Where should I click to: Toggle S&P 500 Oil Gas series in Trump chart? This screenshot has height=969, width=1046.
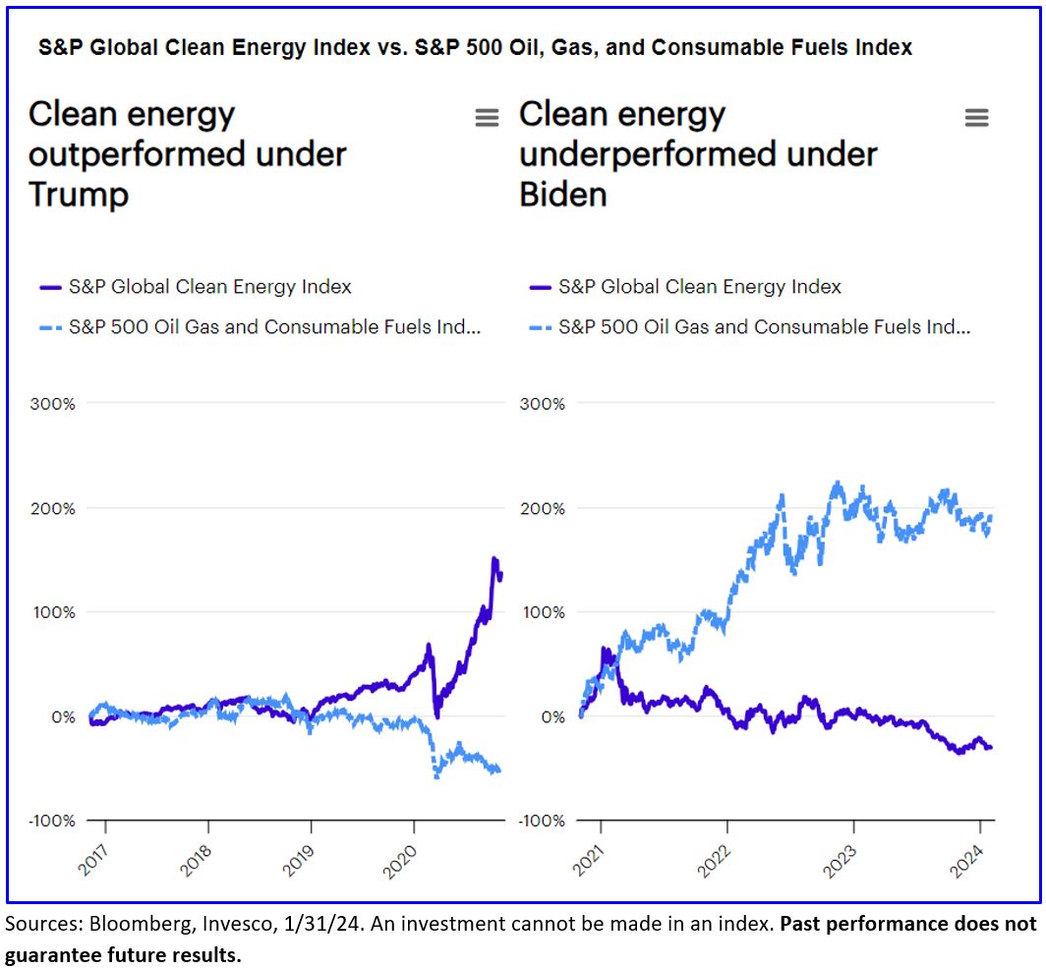click(274, 327)
